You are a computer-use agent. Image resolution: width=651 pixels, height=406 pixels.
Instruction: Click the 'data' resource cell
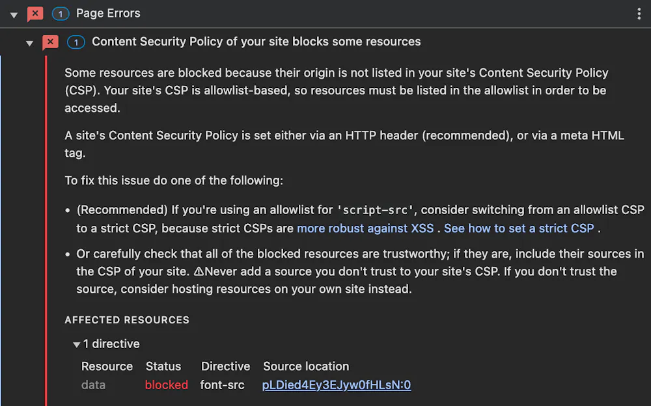pos(93,385)
